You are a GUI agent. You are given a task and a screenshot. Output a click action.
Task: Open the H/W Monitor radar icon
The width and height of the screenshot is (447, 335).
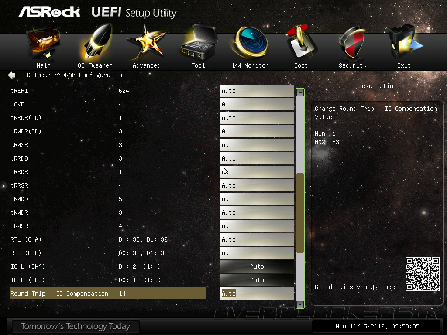tap(250, 42)
